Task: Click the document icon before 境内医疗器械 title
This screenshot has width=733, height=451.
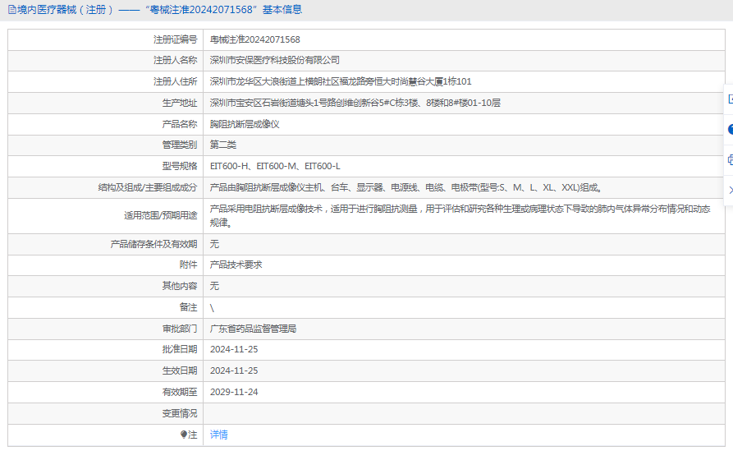Action: coord(12,9)
